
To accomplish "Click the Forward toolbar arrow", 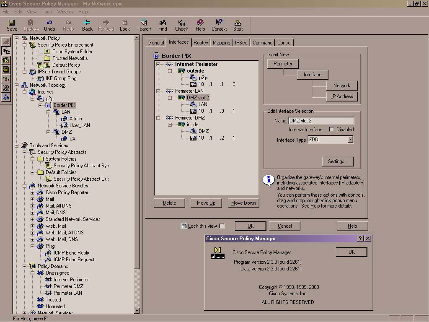I will [106, 25].
